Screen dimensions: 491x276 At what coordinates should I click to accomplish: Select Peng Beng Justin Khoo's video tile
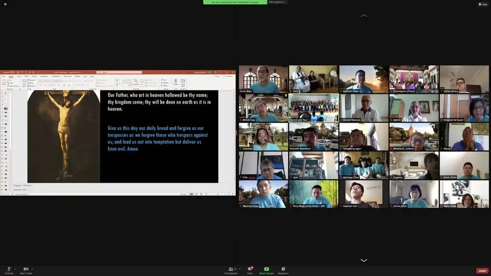click(314, 194)
